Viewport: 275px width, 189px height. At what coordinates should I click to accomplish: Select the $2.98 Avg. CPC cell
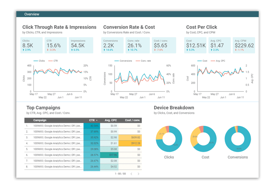pyautogui.click(x=109, y=137)
